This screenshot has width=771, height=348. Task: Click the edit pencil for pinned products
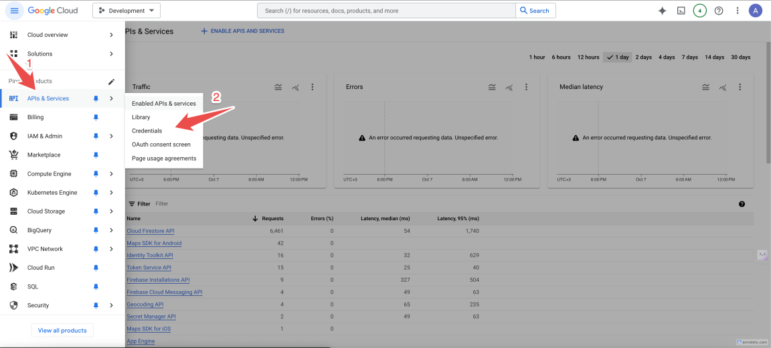click(111, 82)
